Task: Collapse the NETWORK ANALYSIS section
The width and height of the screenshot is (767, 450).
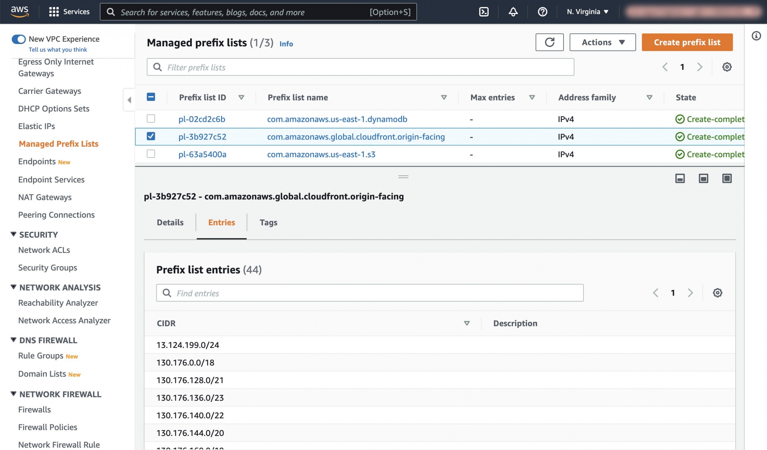Action: [13, 287]
